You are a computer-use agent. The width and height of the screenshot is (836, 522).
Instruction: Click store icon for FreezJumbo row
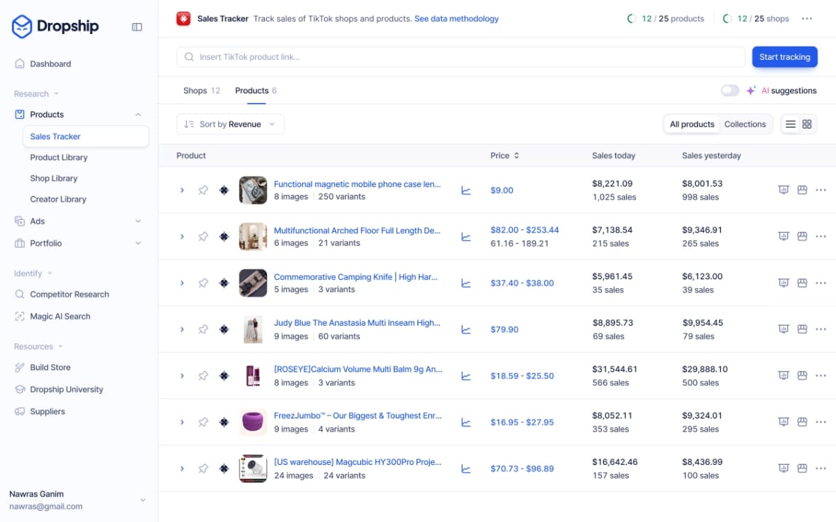click(x=802, y=422)
